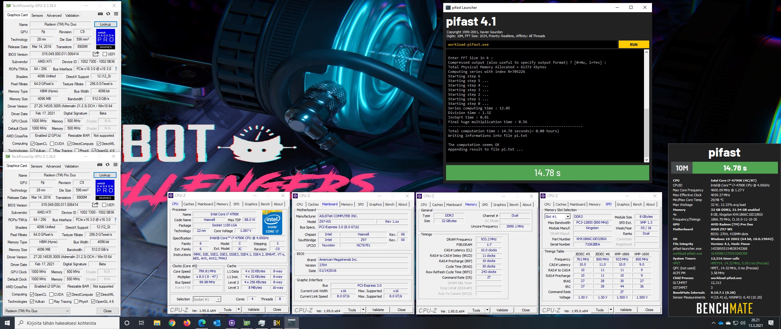Toggle the CUDA checkbox in the top GPU-Z window

52,143
